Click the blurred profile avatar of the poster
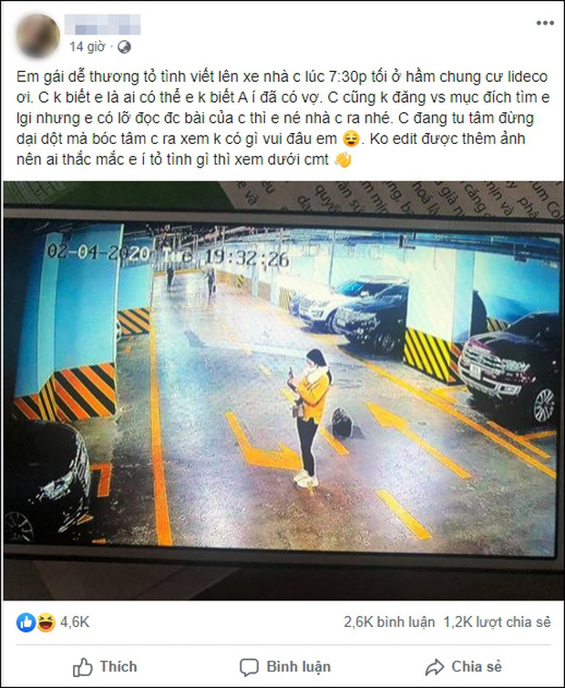 pyautogui.click(x=37, y=36)
